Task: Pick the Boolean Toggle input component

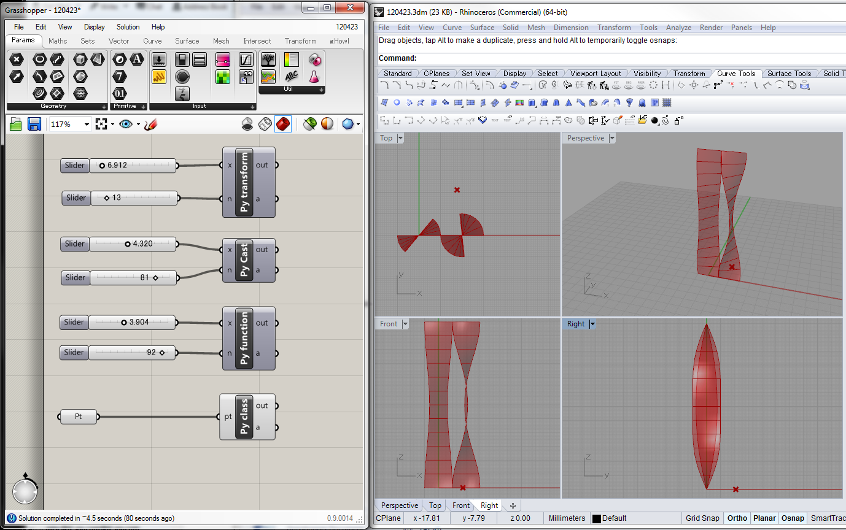Action: tap(182, 60)
